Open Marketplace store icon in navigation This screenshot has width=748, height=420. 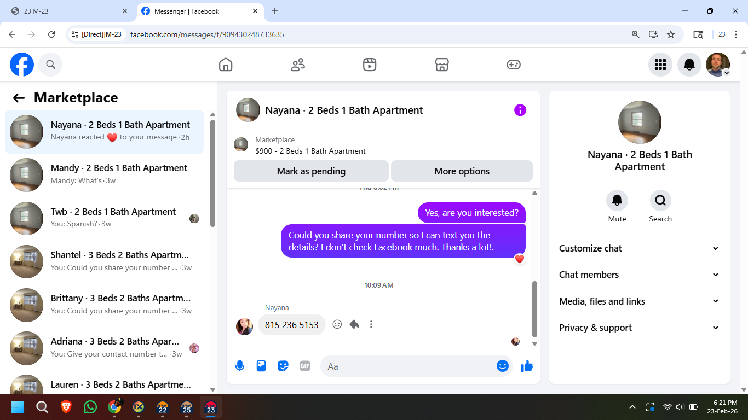click(442, 65)
